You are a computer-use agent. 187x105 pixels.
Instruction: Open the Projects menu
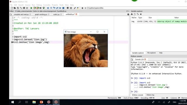click(55, 5)
